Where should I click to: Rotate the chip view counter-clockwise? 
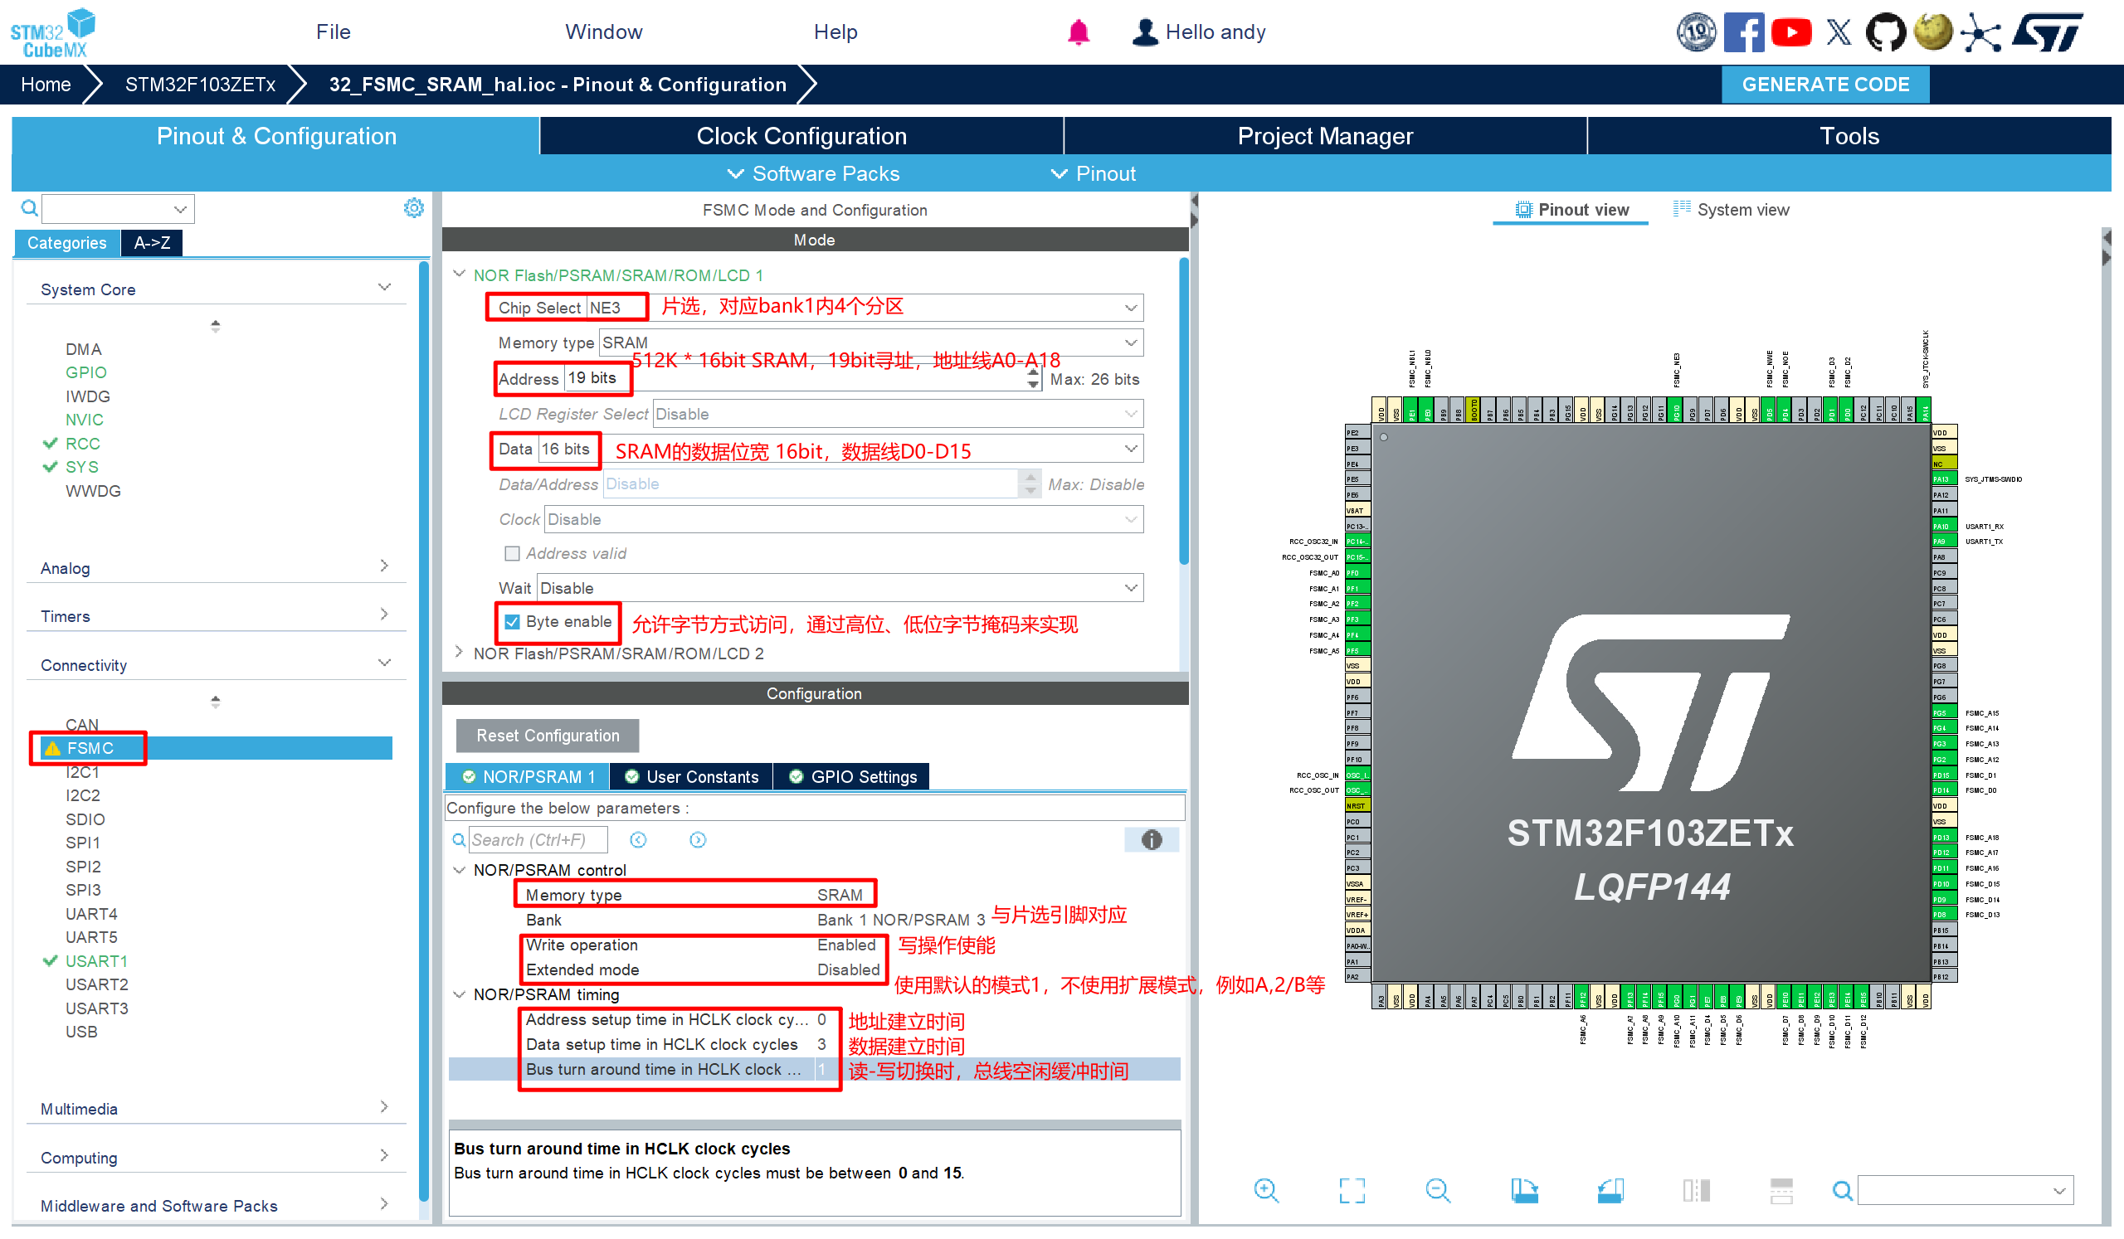[1610, 1190]
